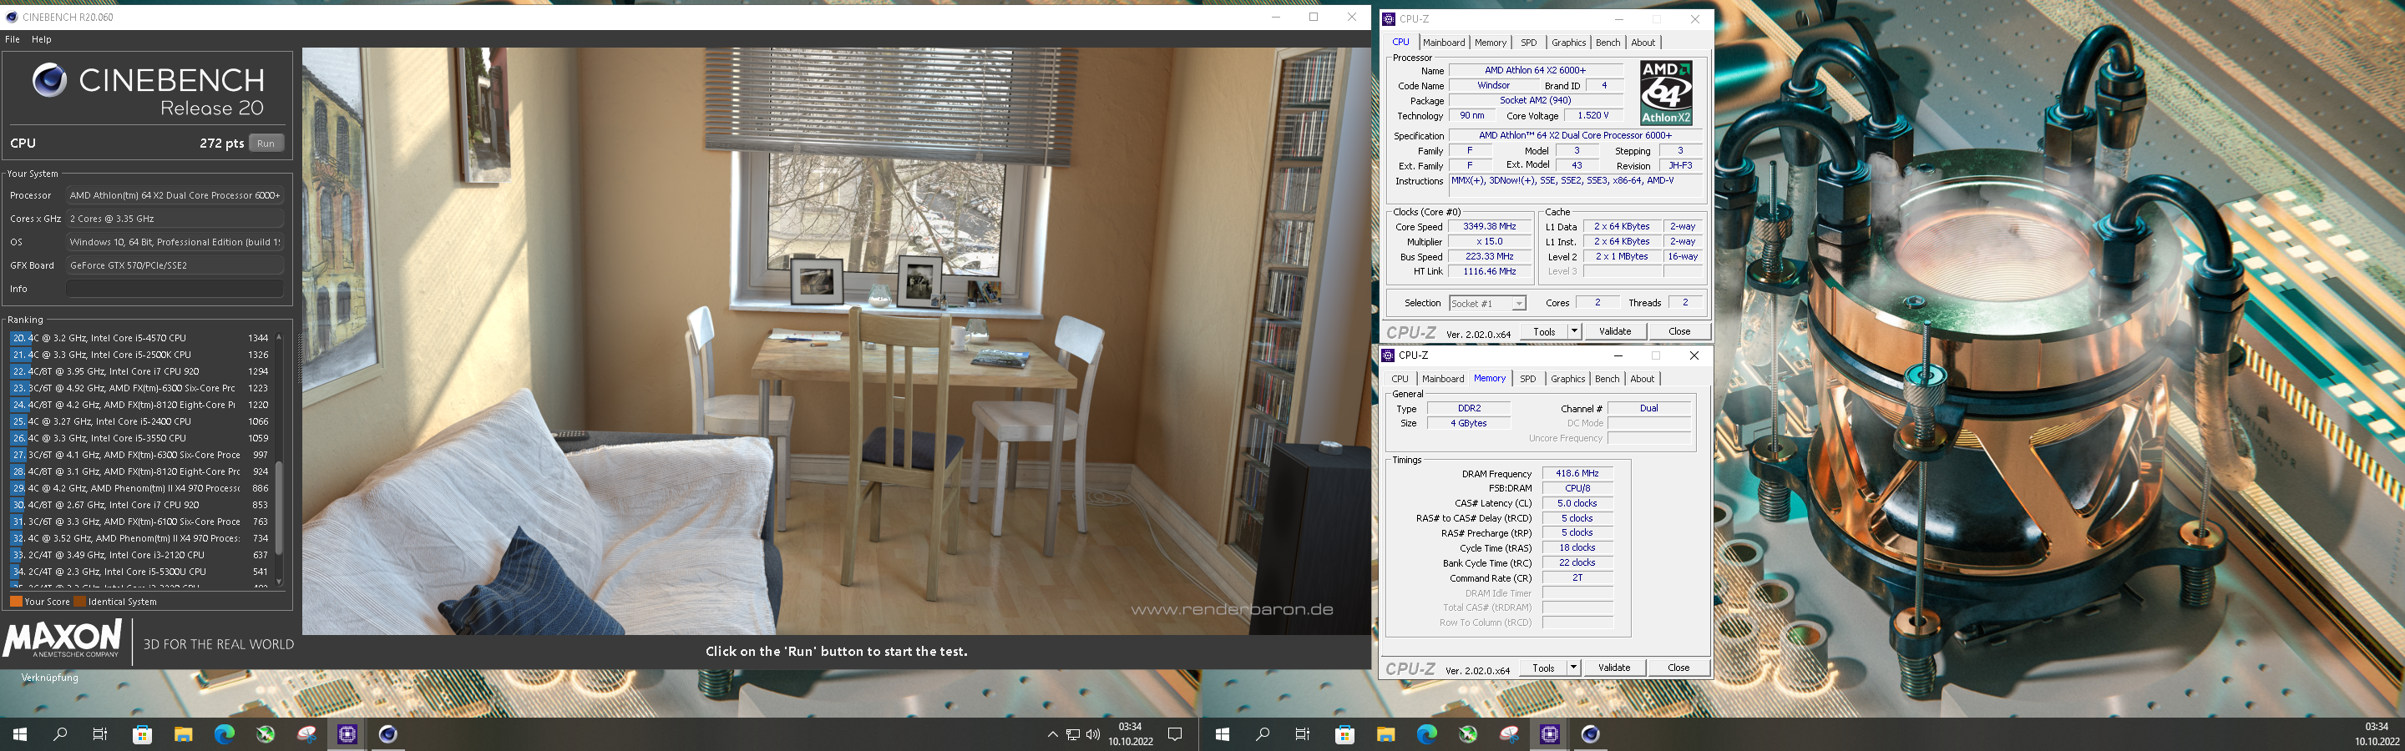Screen dimensions: 2405x751
Task: Expand Tools dropdown arrow in the CPU-Z processor window
Action: point(1573,331)
